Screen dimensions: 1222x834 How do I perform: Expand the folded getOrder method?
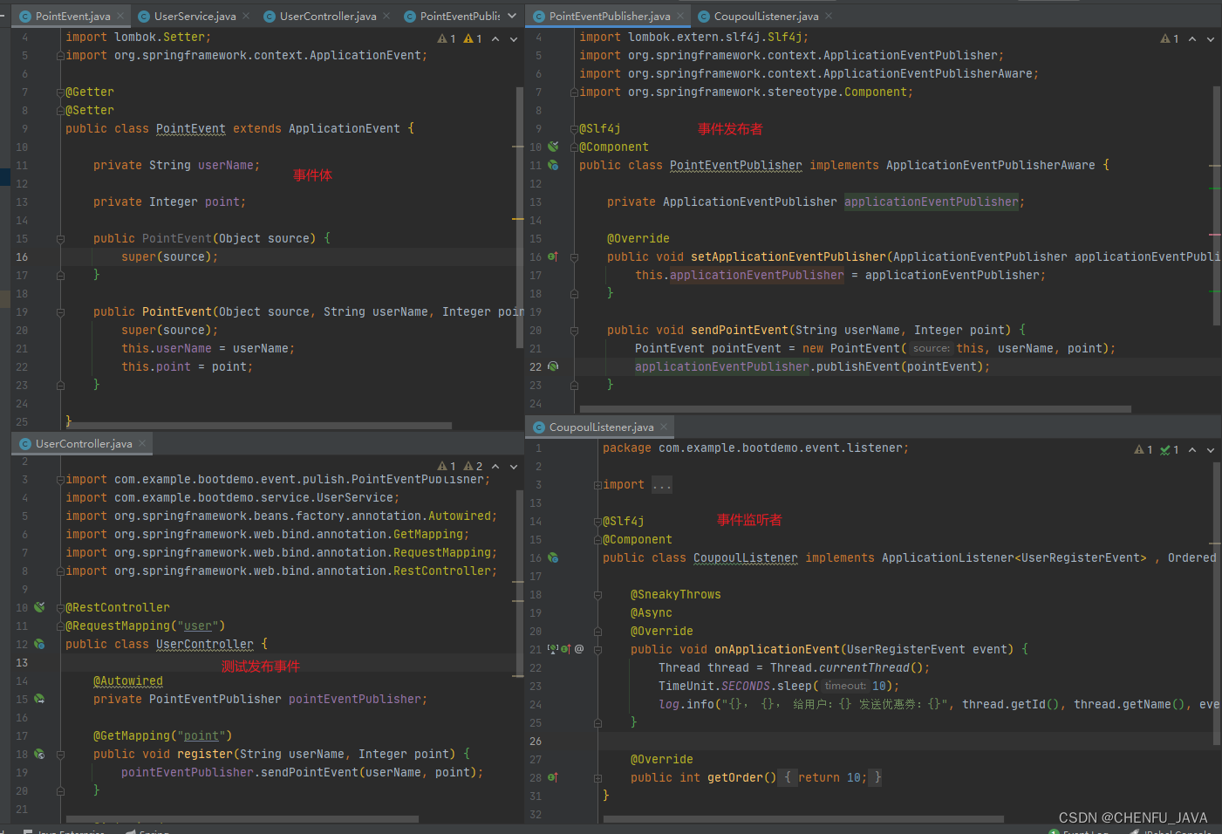(597, 777)
